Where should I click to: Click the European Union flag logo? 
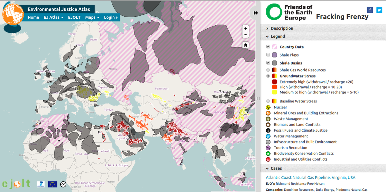52,184
